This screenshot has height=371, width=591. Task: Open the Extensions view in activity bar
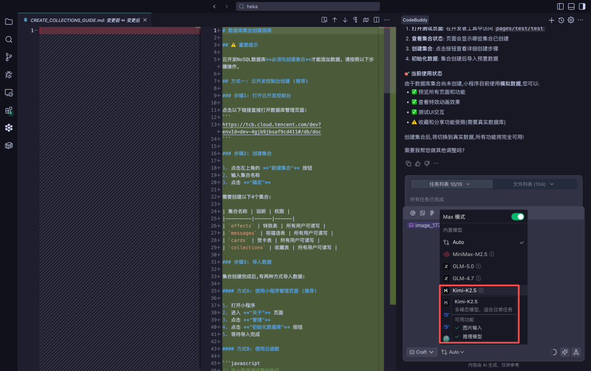(9, 110)
